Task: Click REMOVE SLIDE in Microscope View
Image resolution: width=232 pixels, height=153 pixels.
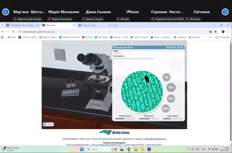Action: [175, 47]
